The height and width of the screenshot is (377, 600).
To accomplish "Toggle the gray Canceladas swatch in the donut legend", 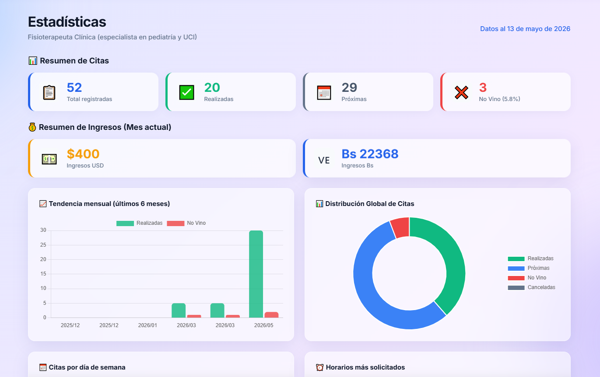I will [516, 287].
